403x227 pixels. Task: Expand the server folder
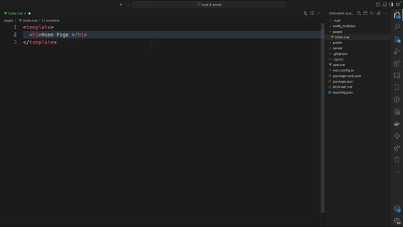coord(338,48)
